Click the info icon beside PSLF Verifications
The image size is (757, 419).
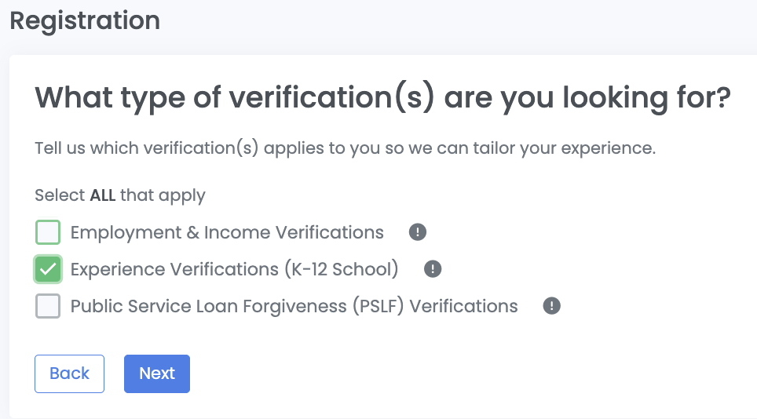pyautogui.click(x=552, y=306)
